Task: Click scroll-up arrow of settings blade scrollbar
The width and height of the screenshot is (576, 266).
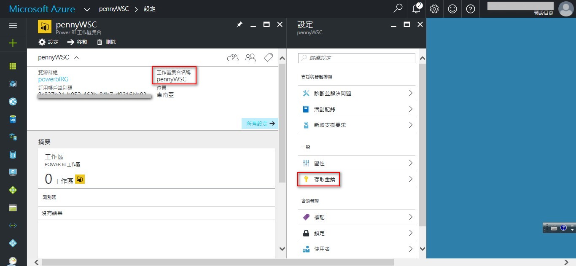Action: tap(423, 58)
